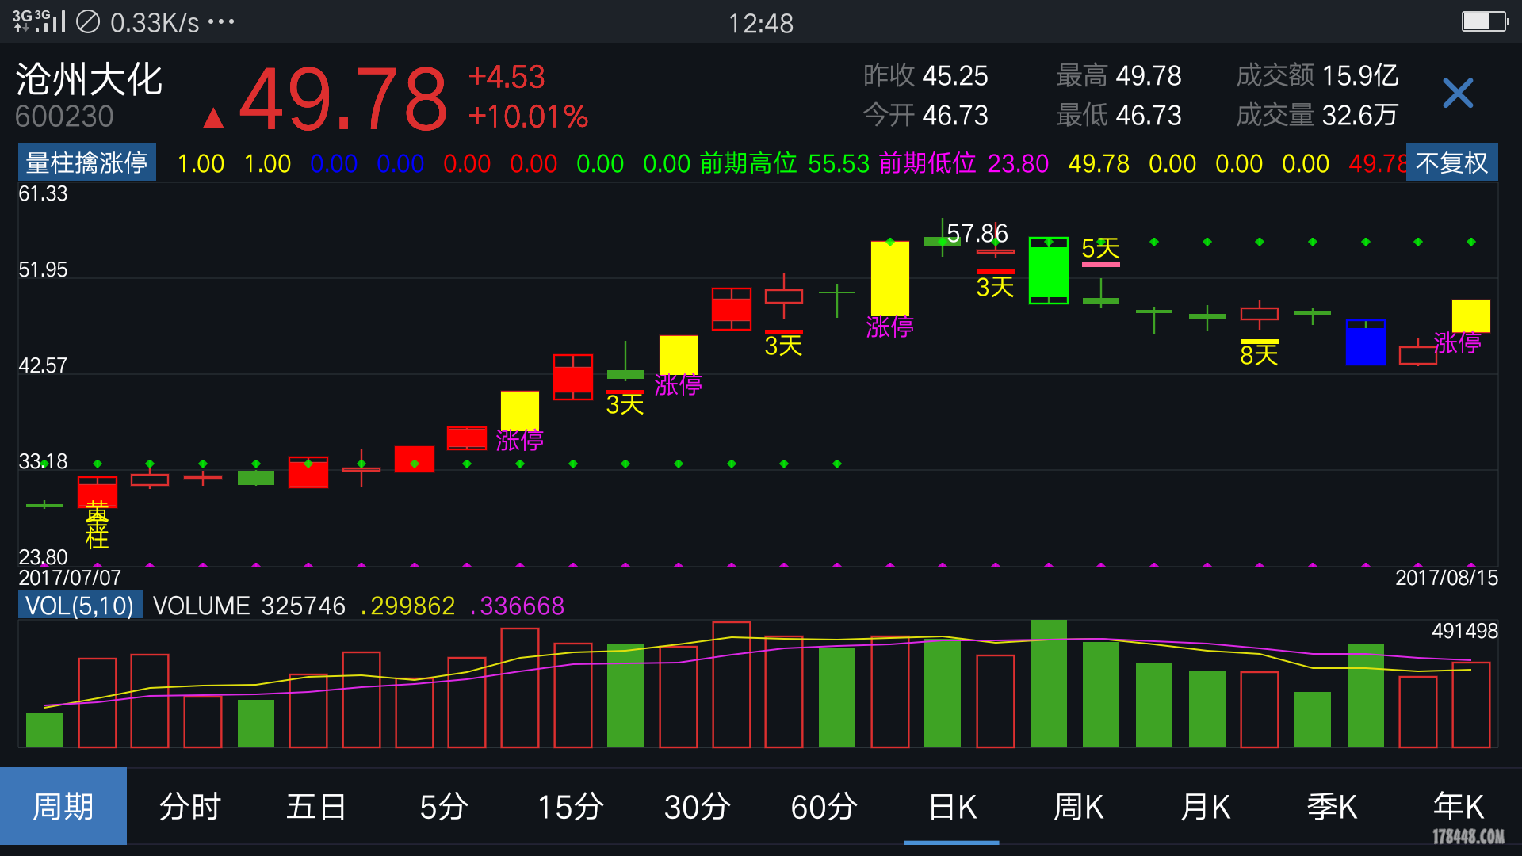Viewport: 1522px width, 856px height.
Task: Tap the 3G signal strength icon
Action: (40, 21)
